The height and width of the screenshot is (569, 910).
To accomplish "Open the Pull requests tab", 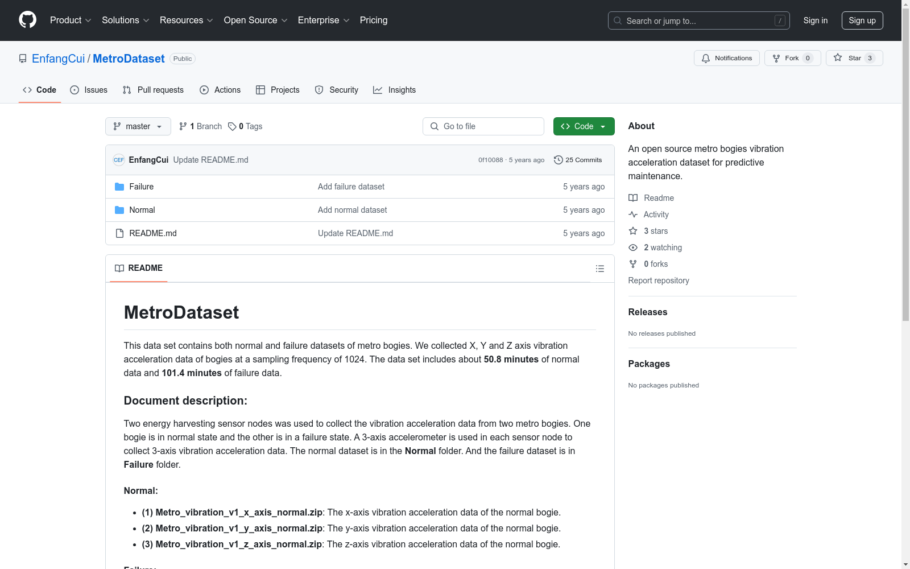I will tap(153, 90).
